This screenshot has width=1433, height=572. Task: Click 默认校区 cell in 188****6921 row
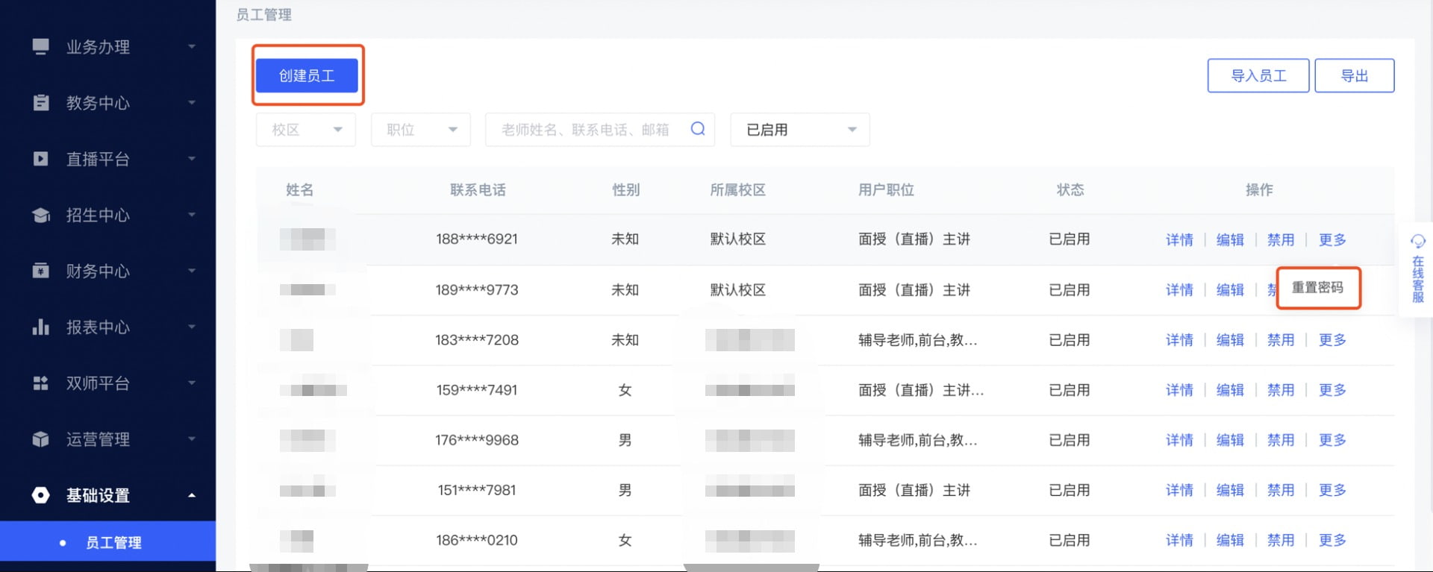737,239
